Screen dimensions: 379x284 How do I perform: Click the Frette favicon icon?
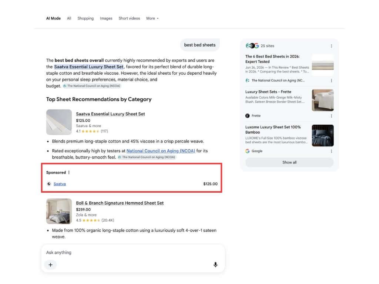[248, 116]
